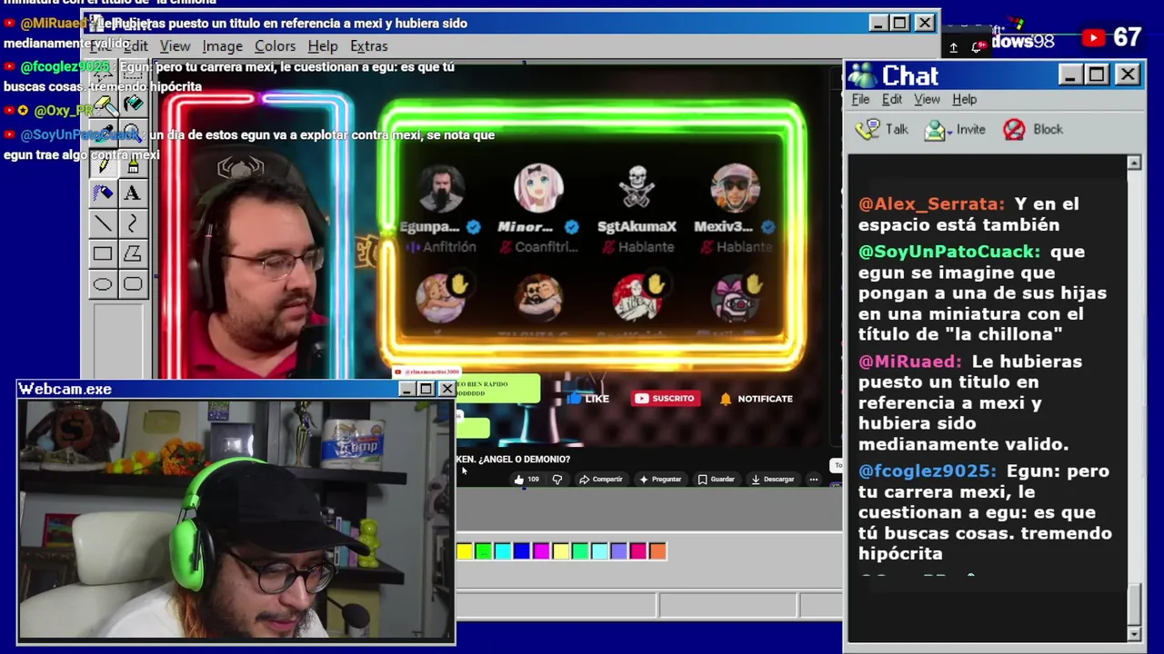Select the Brush tool in Paint
The image size is (1164, 654).
133,164
